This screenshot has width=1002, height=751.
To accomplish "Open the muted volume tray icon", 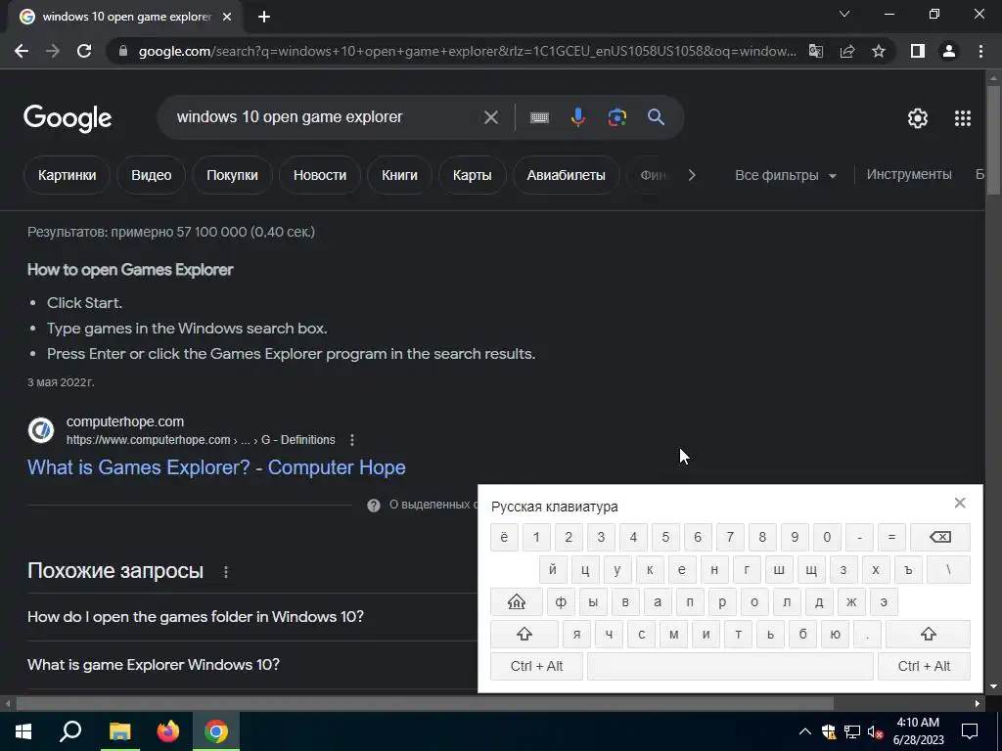I will tap(876, 731).
